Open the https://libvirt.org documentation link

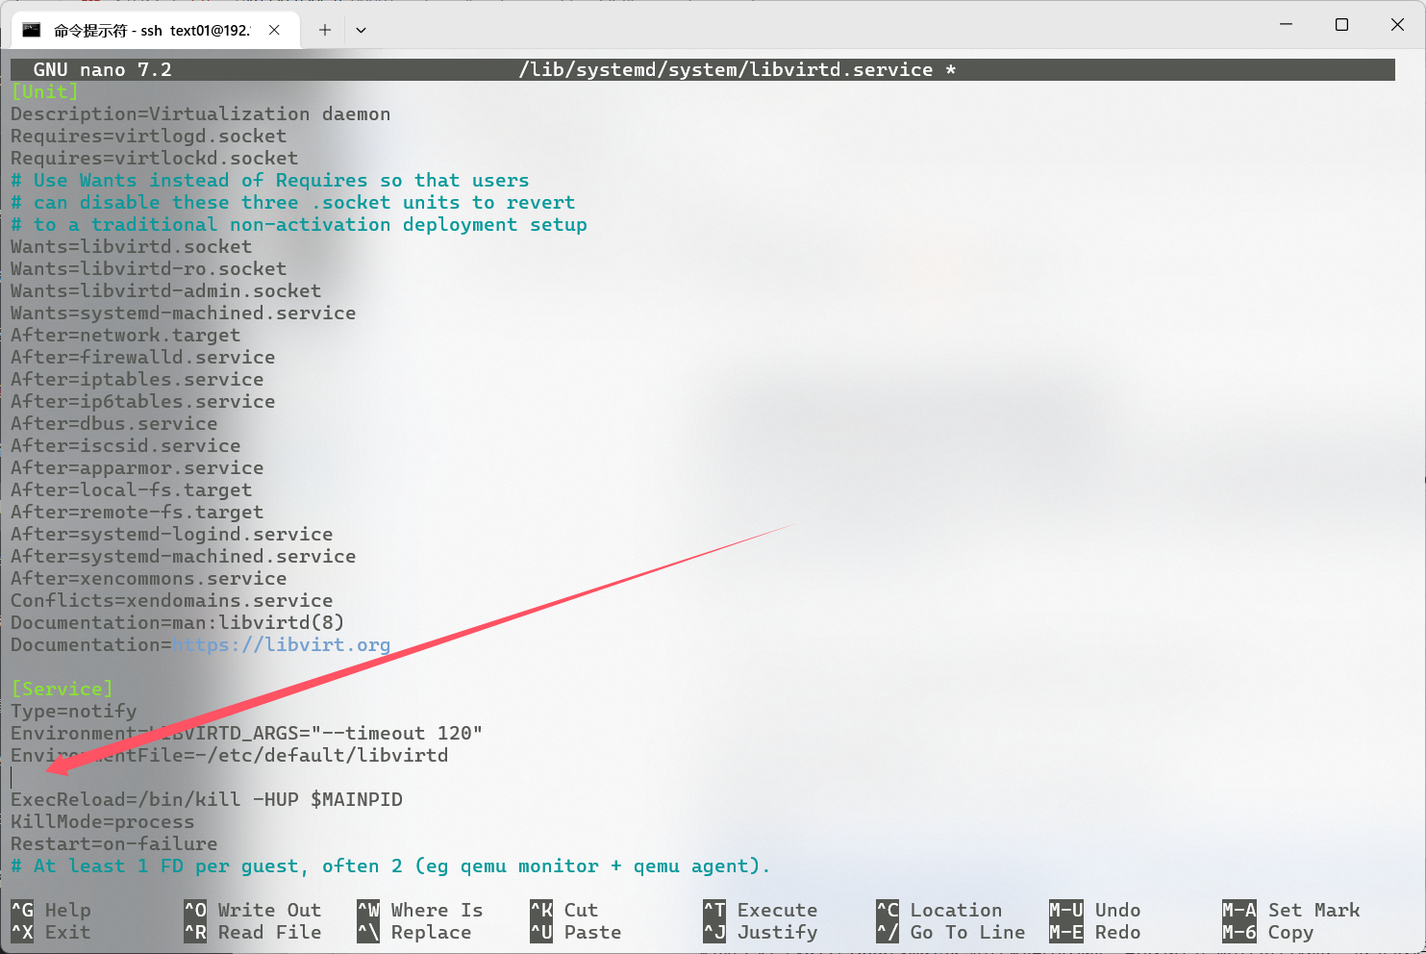point(282,644)
